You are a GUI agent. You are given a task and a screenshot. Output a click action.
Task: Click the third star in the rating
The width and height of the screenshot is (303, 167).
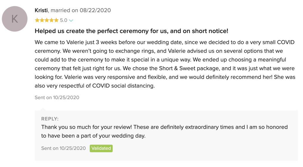click(x=46, y=20)
